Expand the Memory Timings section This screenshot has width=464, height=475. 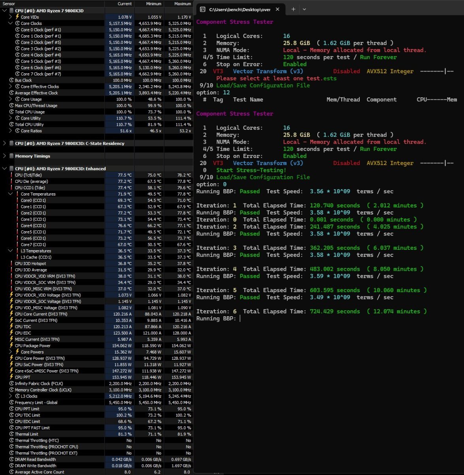point(4,156)
